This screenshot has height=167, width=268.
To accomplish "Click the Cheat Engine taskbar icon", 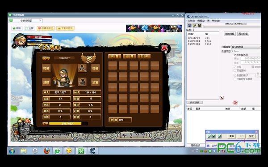I will point(92,151).
